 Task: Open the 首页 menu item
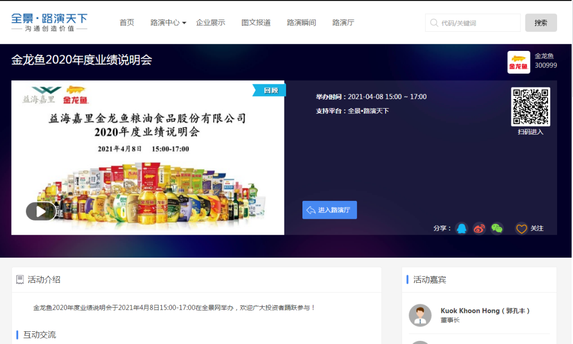(127, 23)
